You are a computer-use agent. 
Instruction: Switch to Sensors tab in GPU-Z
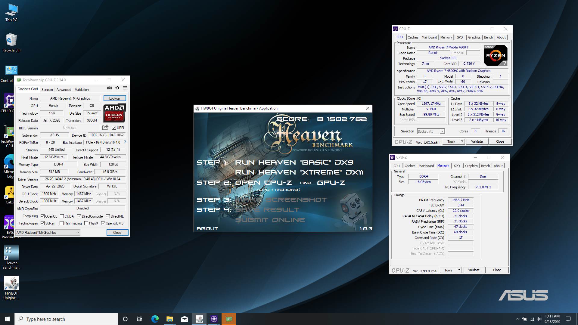(x=47, y=89)
